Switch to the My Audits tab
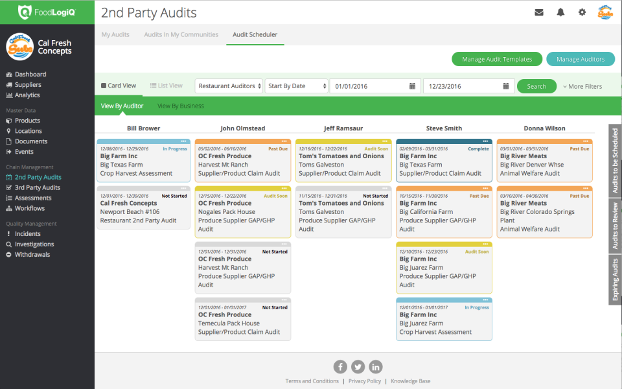Viewport: 622px width, 389px height. tap(115, 34)
